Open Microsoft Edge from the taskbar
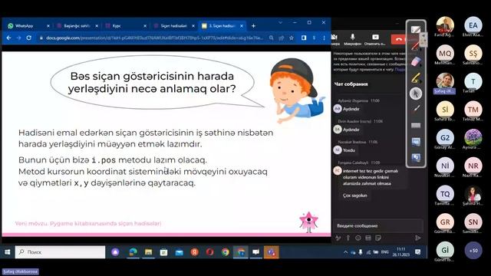This screenshot has width=491, height=276. click(x=133, y=252)
